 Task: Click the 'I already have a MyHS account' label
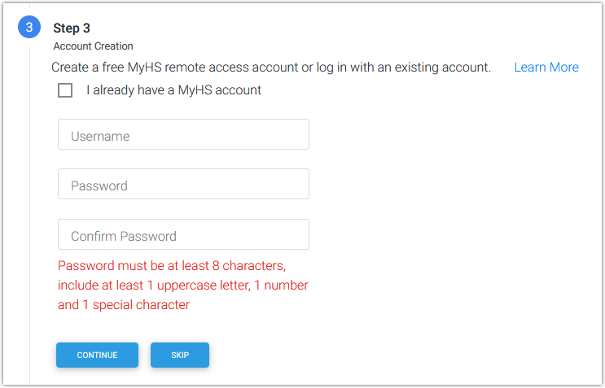coord(173,90)
